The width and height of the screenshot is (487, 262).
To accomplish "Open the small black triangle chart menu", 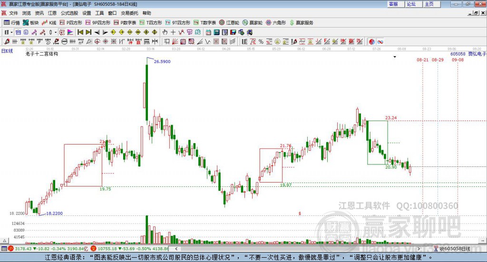I will pos(395,57).
